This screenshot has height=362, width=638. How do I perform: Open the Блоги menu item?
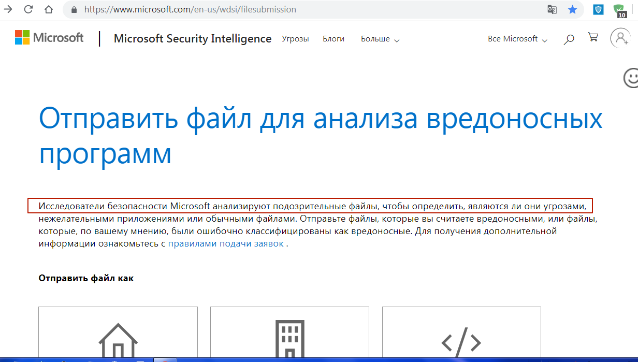pos(334,39)
